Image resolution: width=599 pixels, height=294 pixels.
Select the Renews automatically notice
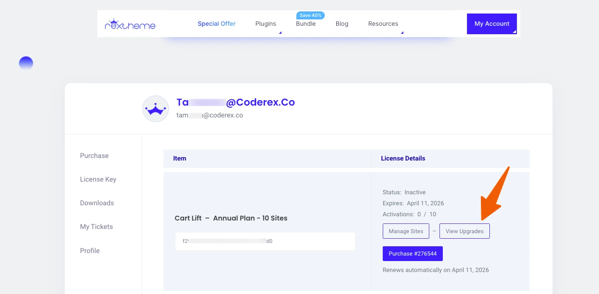[436, 270]
